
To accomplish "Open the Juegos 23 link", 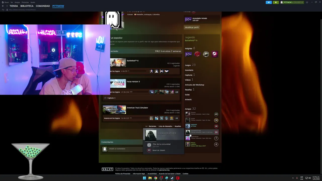I will pyautogui.click(x=190, y=65).
